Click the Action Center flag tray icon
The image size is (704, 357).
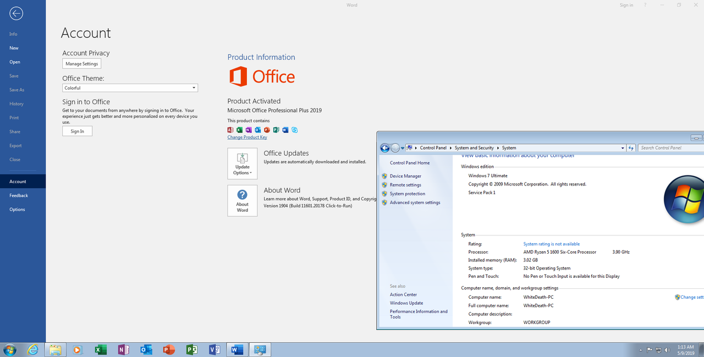650,349
